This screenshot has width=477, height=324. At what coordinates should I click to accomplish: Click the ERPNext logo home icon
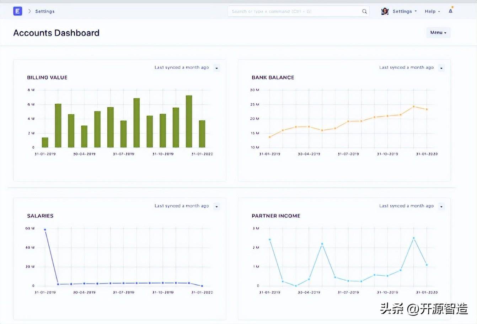point(17,11)
